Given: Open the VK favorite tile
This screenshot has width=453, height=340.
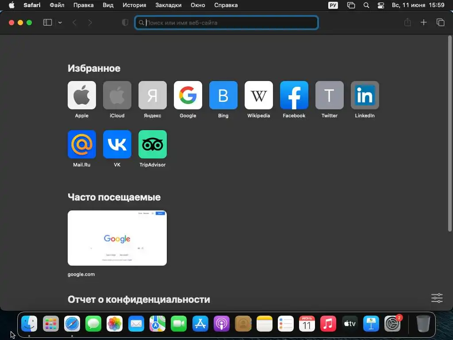Looking at the screenshot, I should (x=117, y=144).
